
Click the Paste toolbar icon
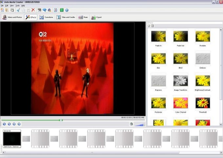[x=29, y=10]
